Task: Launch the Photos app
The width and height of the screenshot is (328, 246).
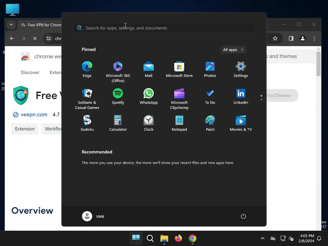Action: [x=210, y=70]
